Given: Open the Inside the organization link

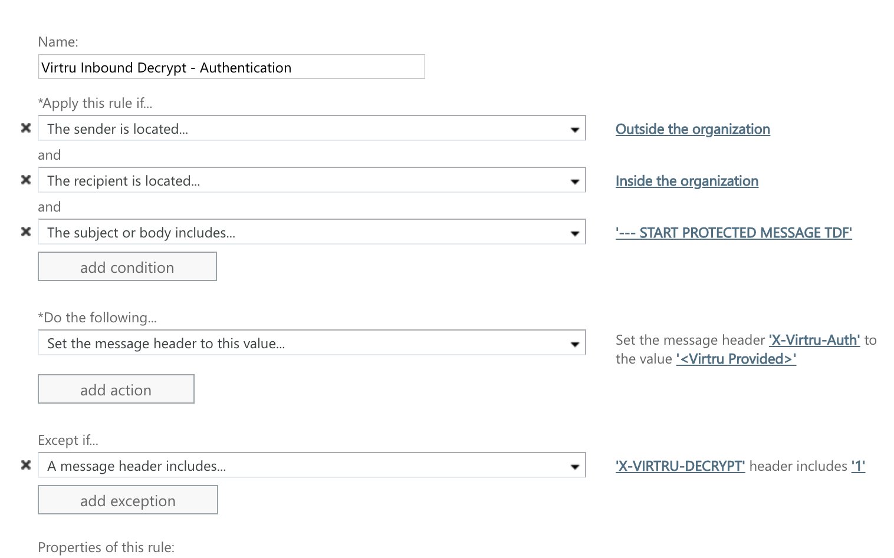Looking at the screenshot, I should point(687,181).
